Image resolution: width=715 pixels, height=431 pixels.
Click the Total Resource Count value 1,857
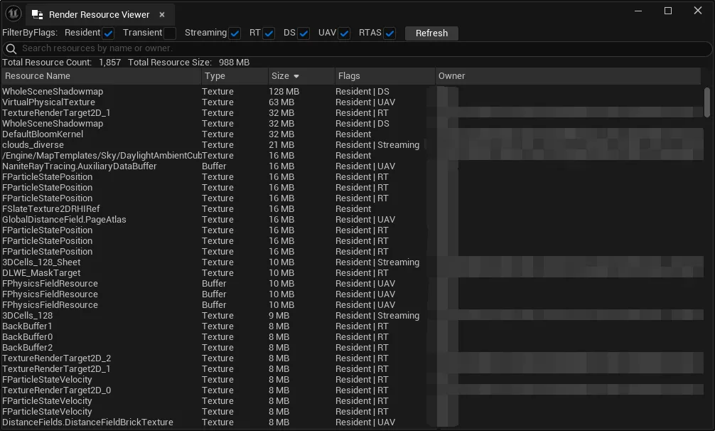110,63
